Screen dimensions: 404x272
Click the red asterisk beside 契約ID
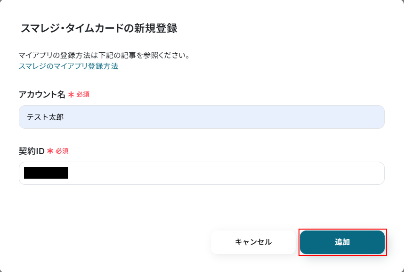pyautogui.click(x=50, y=151)
